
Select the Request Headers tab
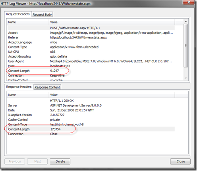point(18,14)
